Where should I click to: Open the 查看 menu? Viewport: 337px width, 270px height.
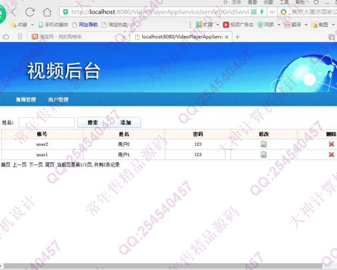click(x=252, y=2)
